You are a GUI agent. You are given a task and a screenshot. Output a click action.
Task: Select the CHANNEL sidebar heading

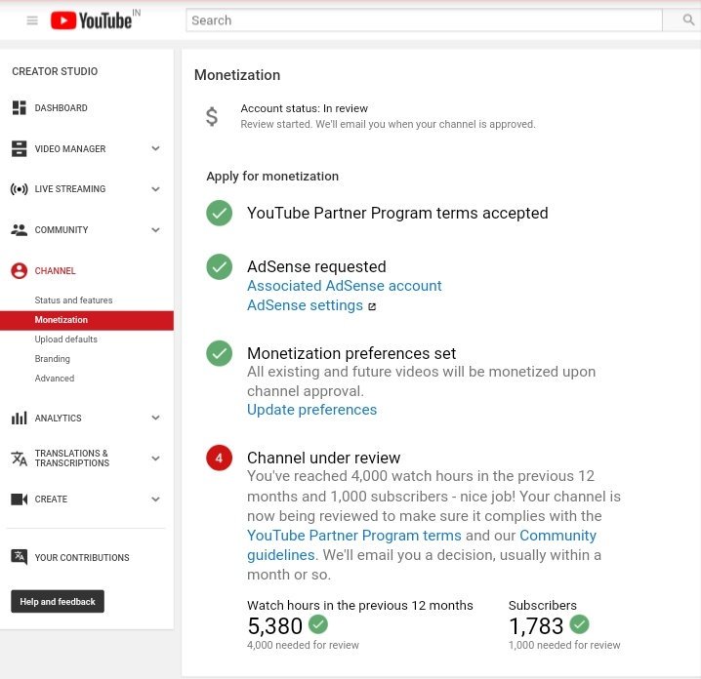pyautogui.click(x=55, y=270)
